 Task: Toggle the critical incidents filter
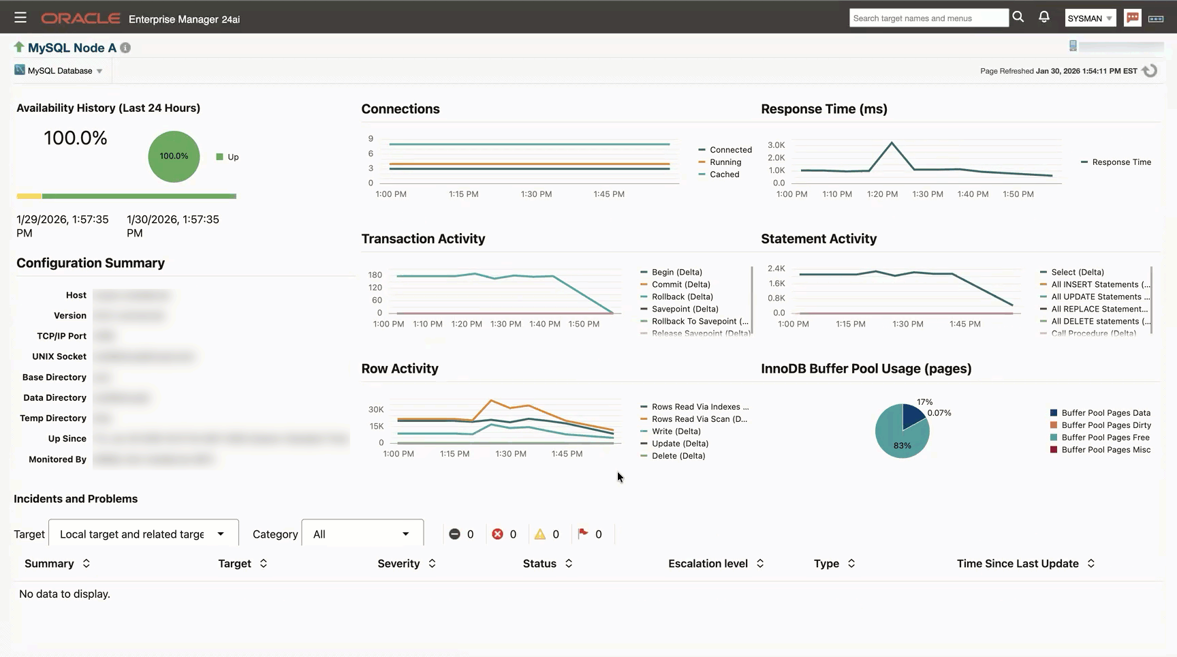click(x=498, y=534)
